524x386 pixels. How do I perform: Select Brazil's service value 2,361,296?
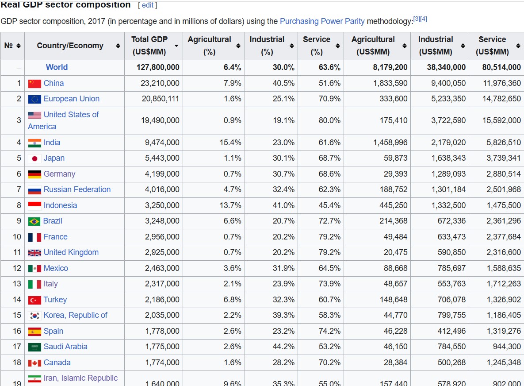click(x=504, y=221)
